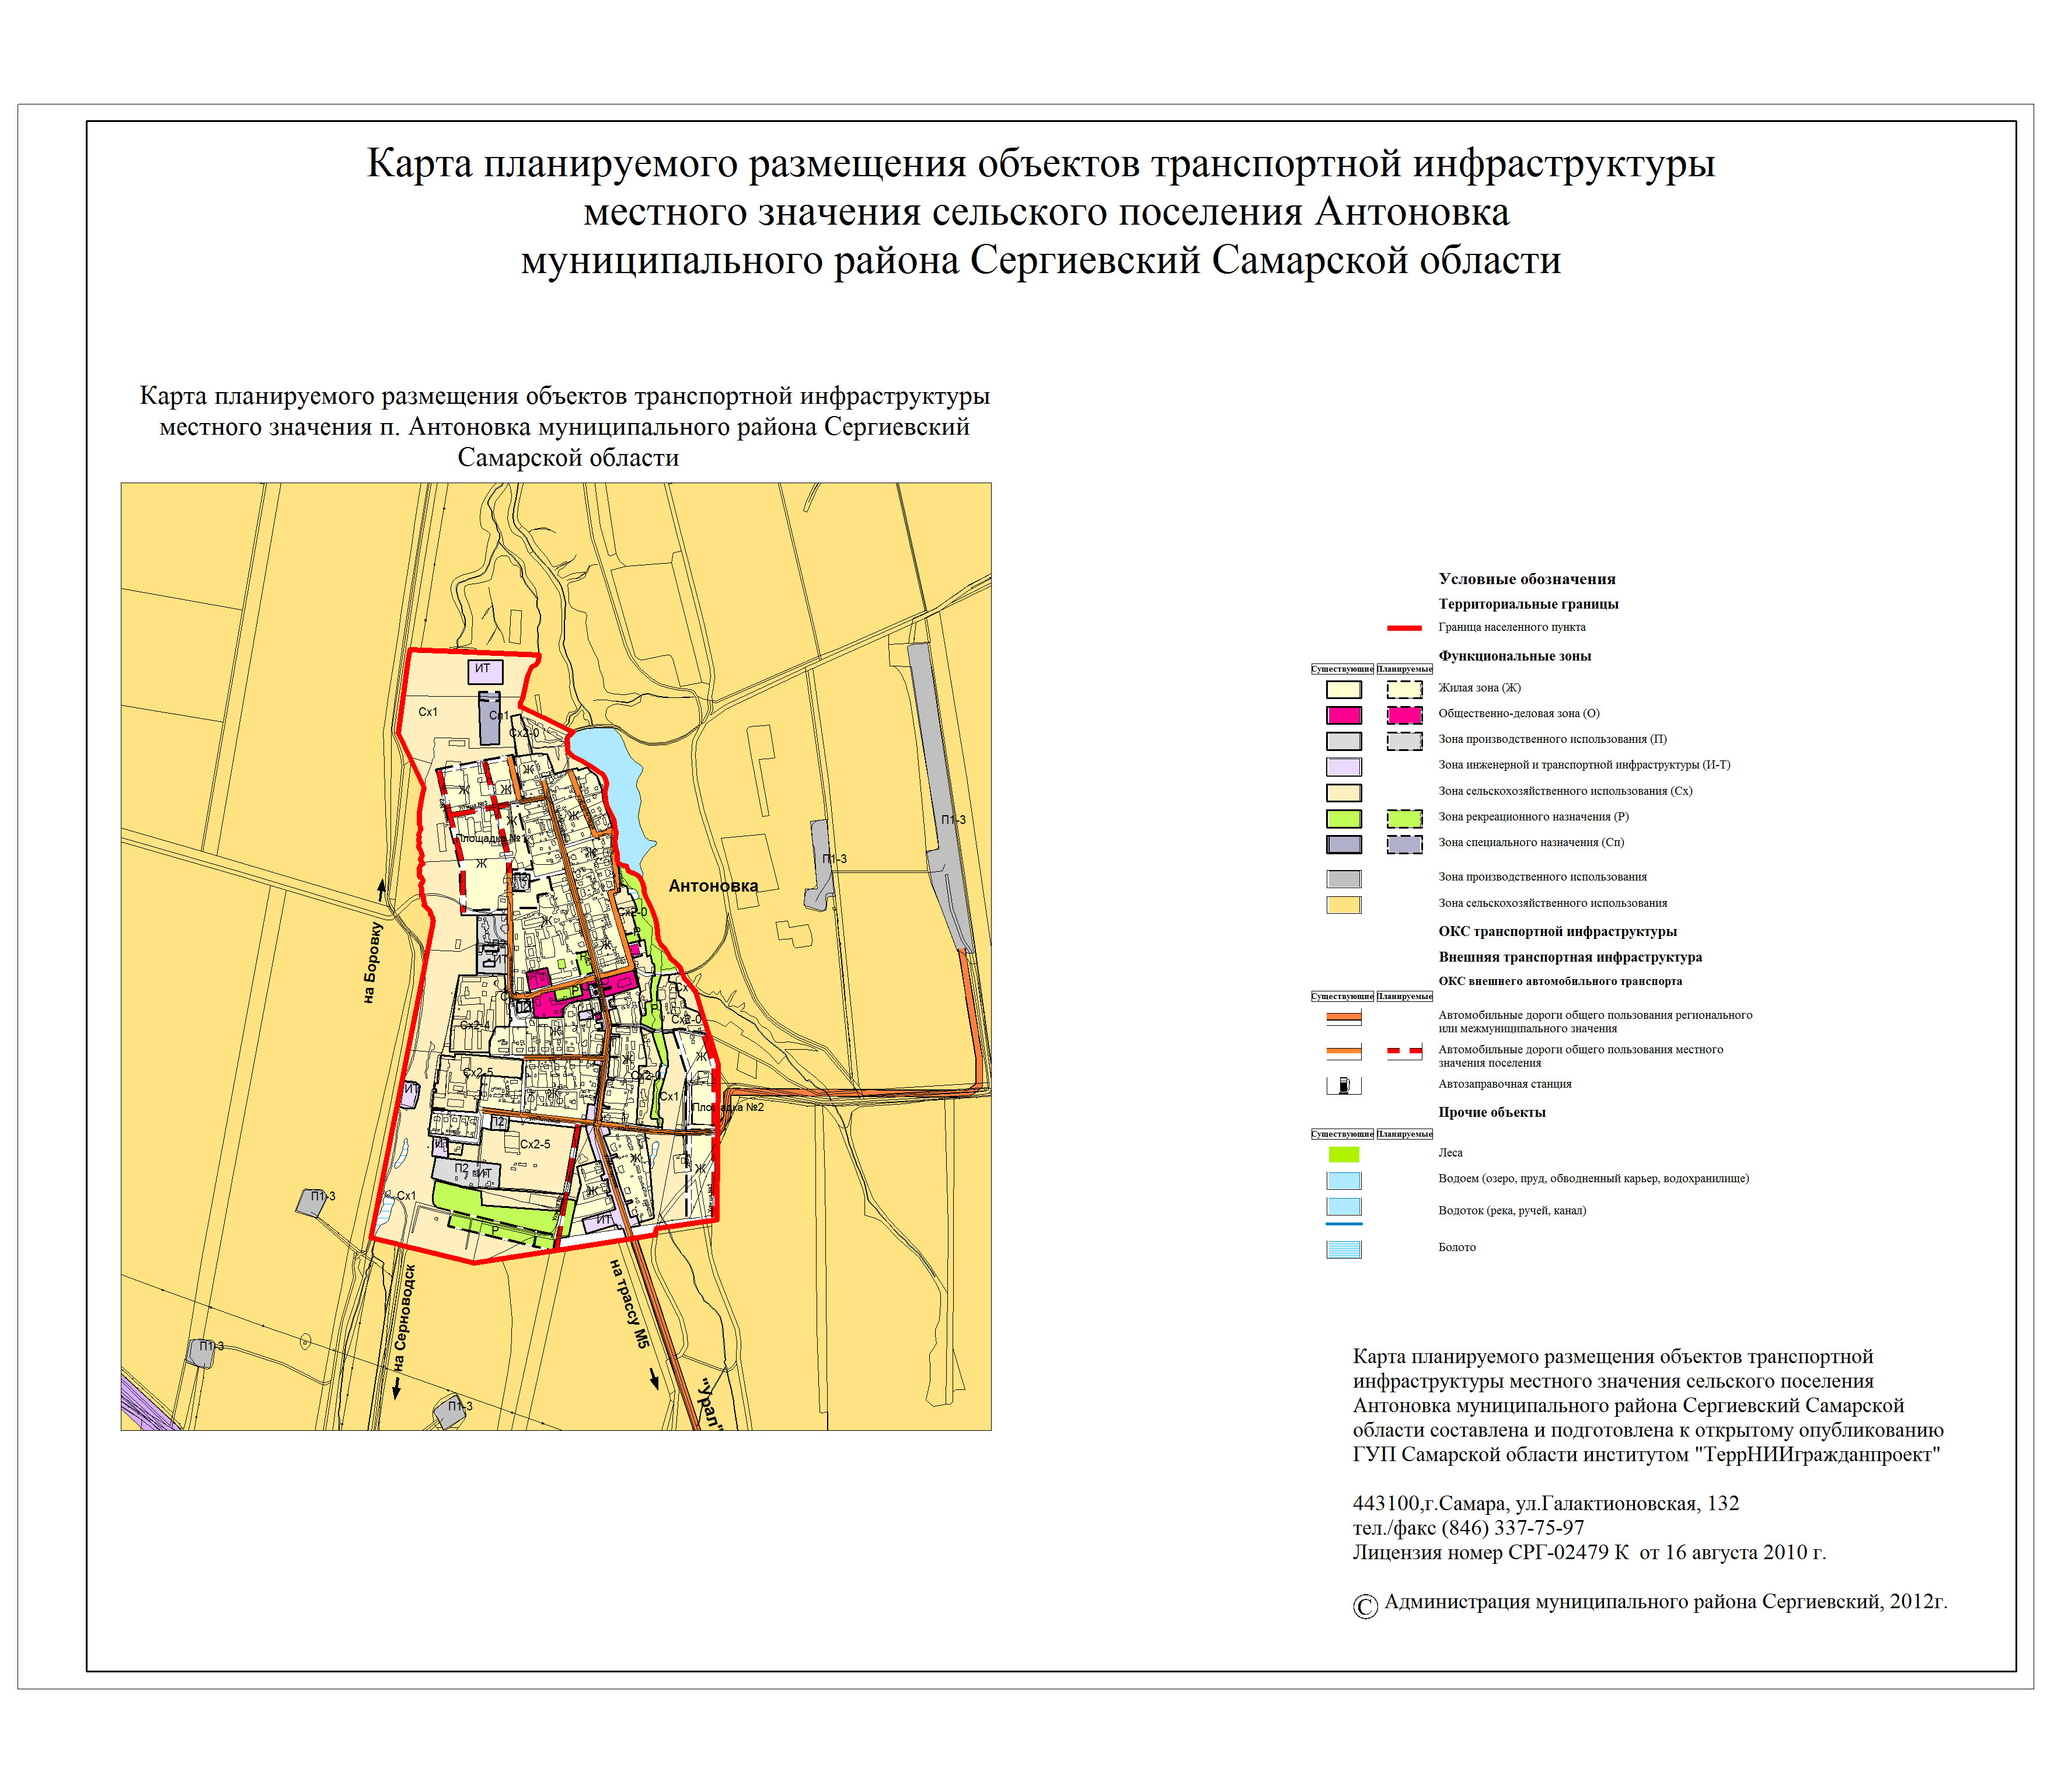Click 'Общественно-деловая зона (О)' label
The height and width of the screenshot is (1792, 2068).
click(x=1519, y=713)
